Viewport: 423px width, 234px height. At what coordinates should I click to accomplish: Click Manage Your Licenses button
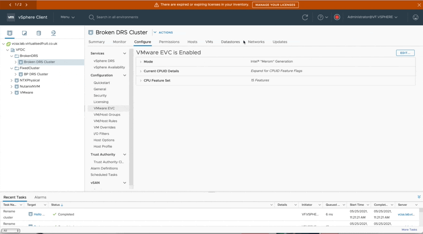[275, 5]
